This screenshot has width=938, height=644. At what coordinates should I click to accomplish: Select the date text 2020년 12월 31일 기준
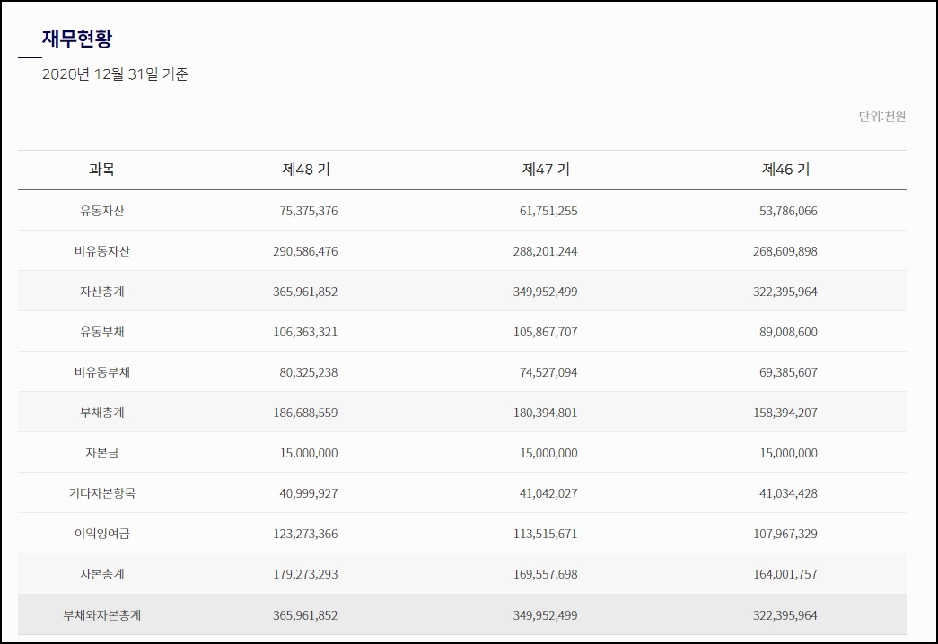click(115, 74)
